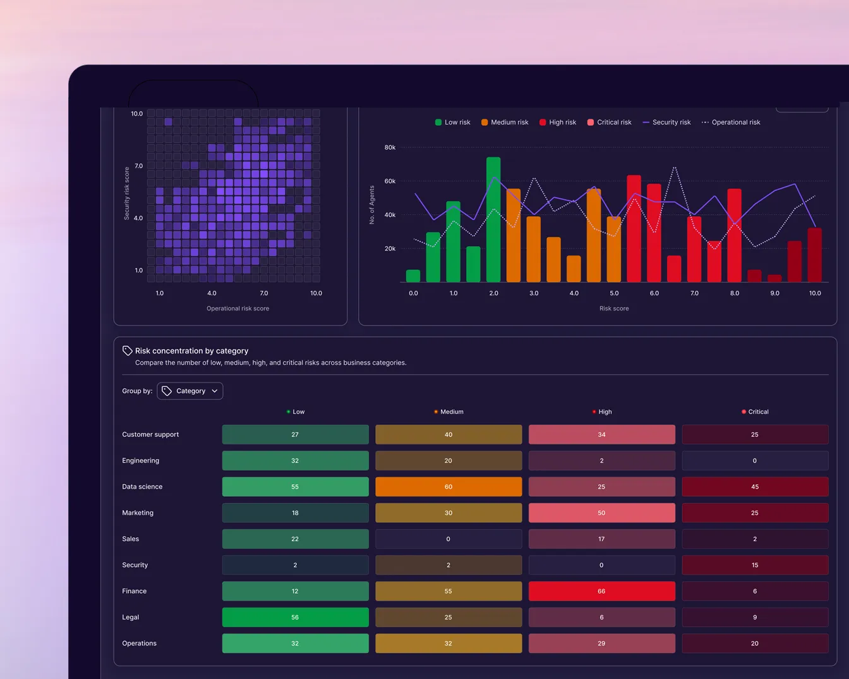Viewport: 849px width, 679px height.
Task: Select Data science Critical cell 45
Action: (755, 487)
